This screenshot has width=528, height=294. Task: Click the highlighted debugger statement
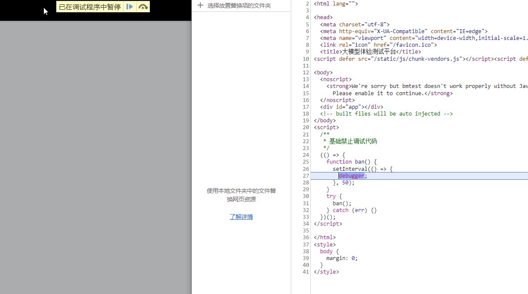coord(352,176)
